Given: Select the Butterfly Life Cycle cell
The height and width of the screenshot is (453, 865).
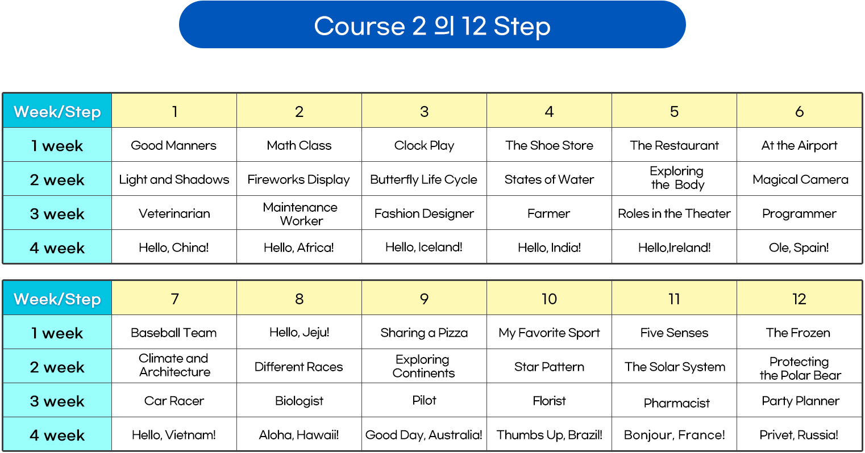Looking at the screenshot, I should pyautogui.click(x=424, y=179).
